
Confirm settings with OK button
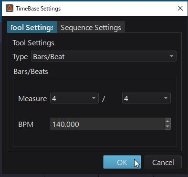(x=122, y=162)
